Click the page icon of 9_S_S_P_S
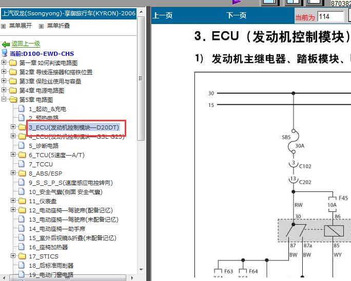The image size is (351, 281). (22, 182)
